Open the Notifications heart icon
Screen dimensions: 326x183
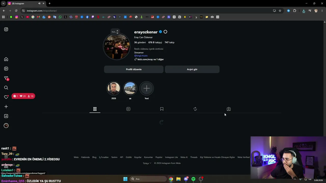6,97
